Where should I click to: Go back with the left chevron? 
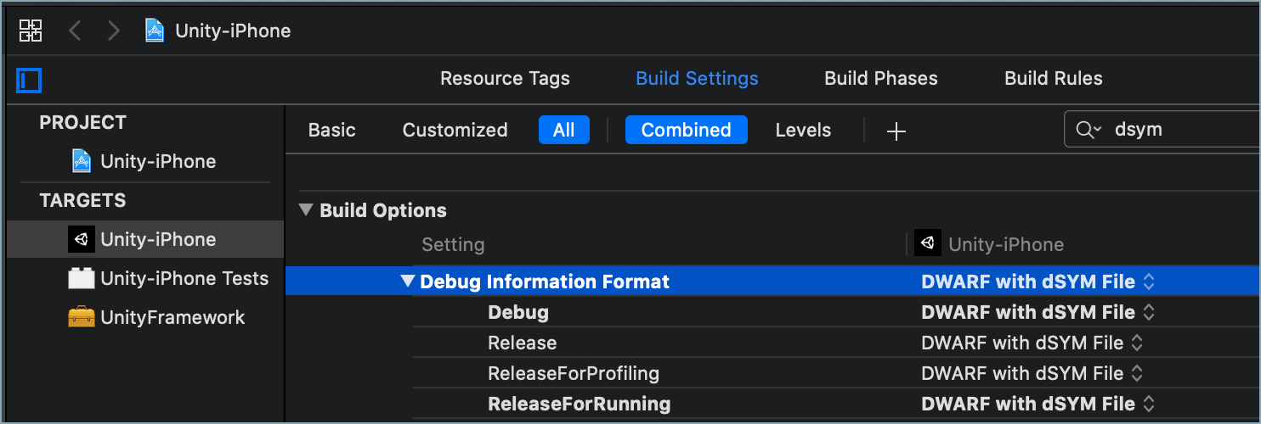coord(75,31)
